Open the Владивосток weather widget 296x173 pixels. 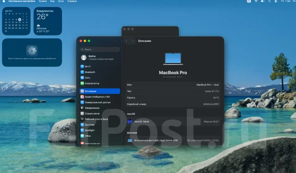click(x=48, y=21)
